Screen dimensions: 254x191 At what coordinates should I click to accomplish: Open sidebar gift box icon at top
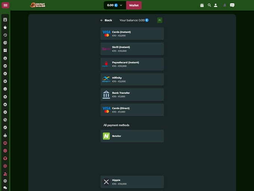click(x=5, y=19)
